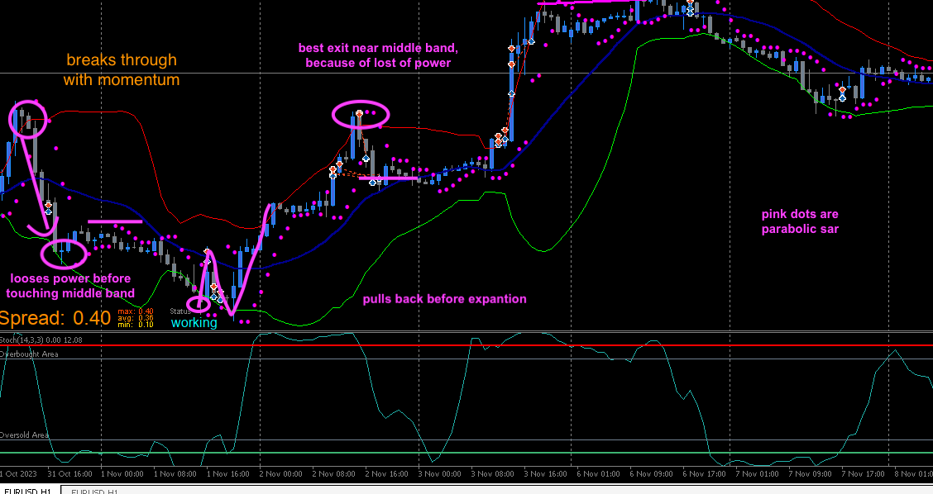Image resolution: width=933 pixels, height=494 pixels.
Task: Click the "1 Nov 08:00" time label
Action: (x=175, y=474)
